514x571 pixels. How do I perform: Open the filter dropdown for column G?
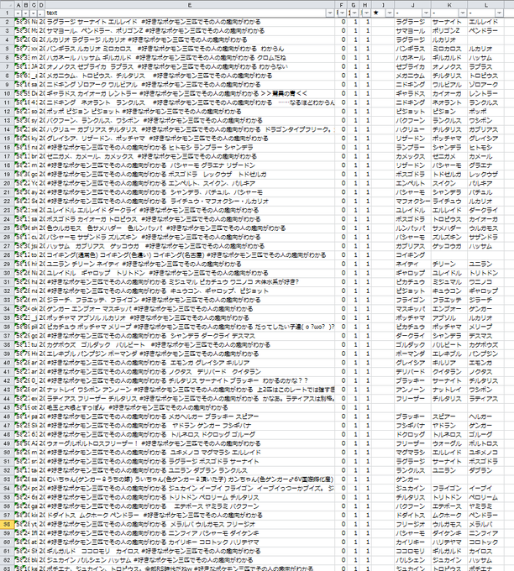(354, 13)
